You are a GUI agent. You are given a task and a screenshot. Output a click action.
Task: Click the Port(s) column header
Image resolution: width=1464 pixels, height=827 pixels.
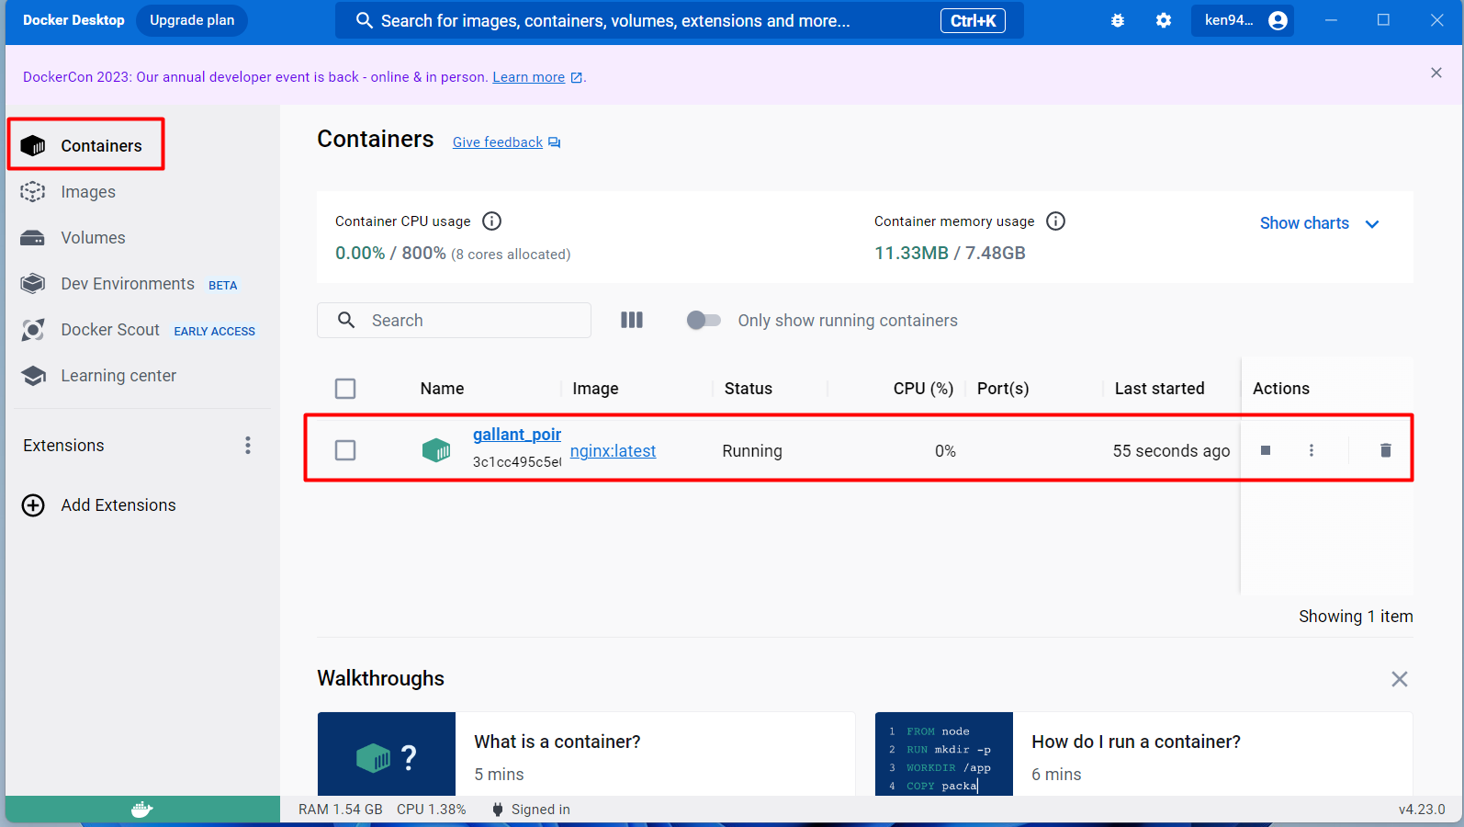[1003, 389]
